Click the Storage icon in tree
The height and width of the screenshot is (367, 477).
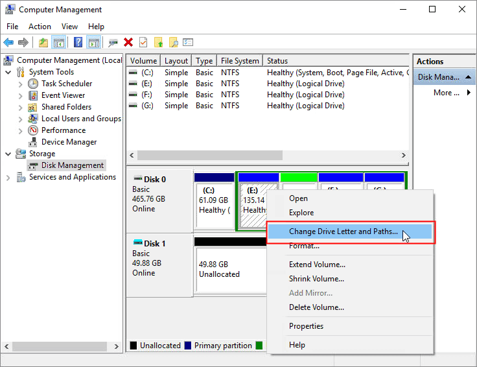click(21, 154)
